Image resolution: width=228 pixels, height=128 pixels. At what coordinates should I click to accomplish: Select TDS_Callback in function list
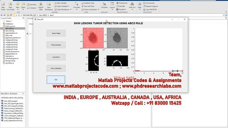14,118
